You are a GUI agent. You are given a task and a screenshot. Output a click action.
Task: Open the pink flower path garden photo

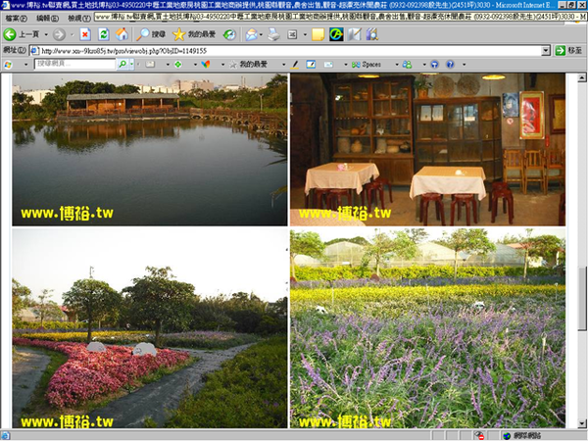tap(150, 328)
